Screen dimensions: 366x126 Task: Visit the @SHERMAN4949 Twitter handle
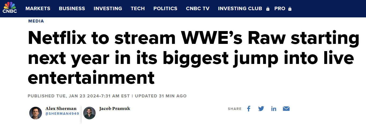click(x=62, y=114)
